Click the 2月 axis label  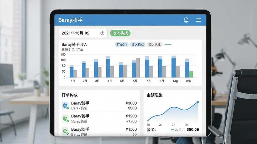click(x=85, y=81)
